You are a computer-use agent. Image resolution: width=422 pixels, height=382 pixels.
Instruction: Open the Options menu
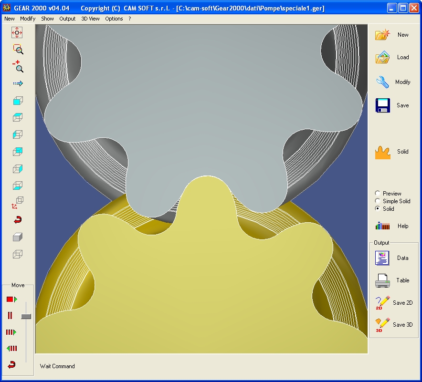(114, 19)
